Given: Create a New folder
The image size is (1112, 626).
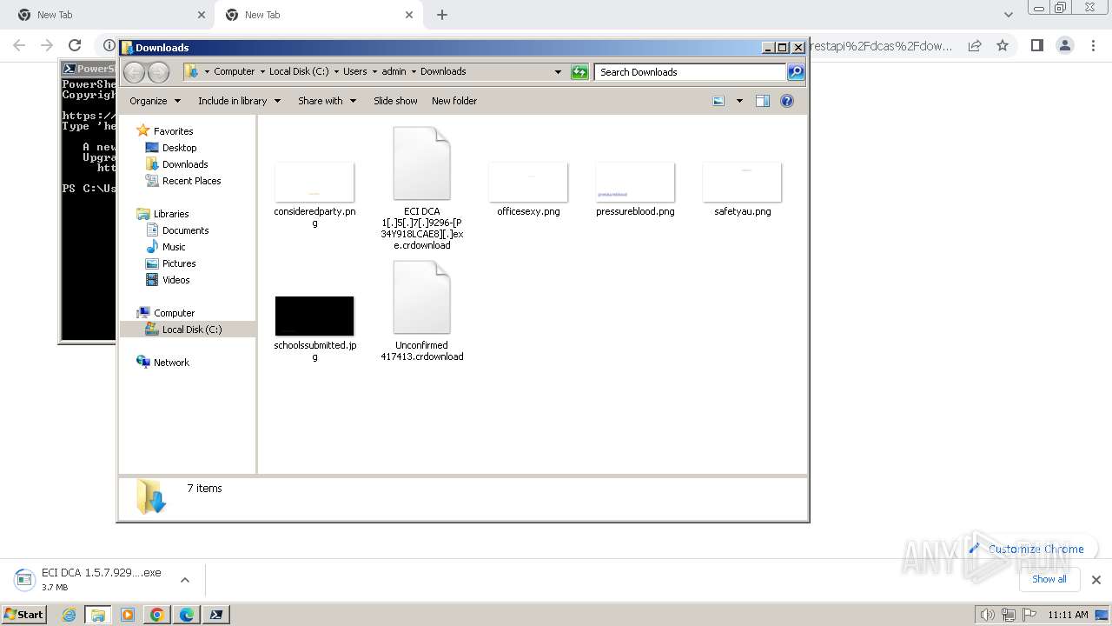Looking at the screenshot, I should [x=454, y=101].
